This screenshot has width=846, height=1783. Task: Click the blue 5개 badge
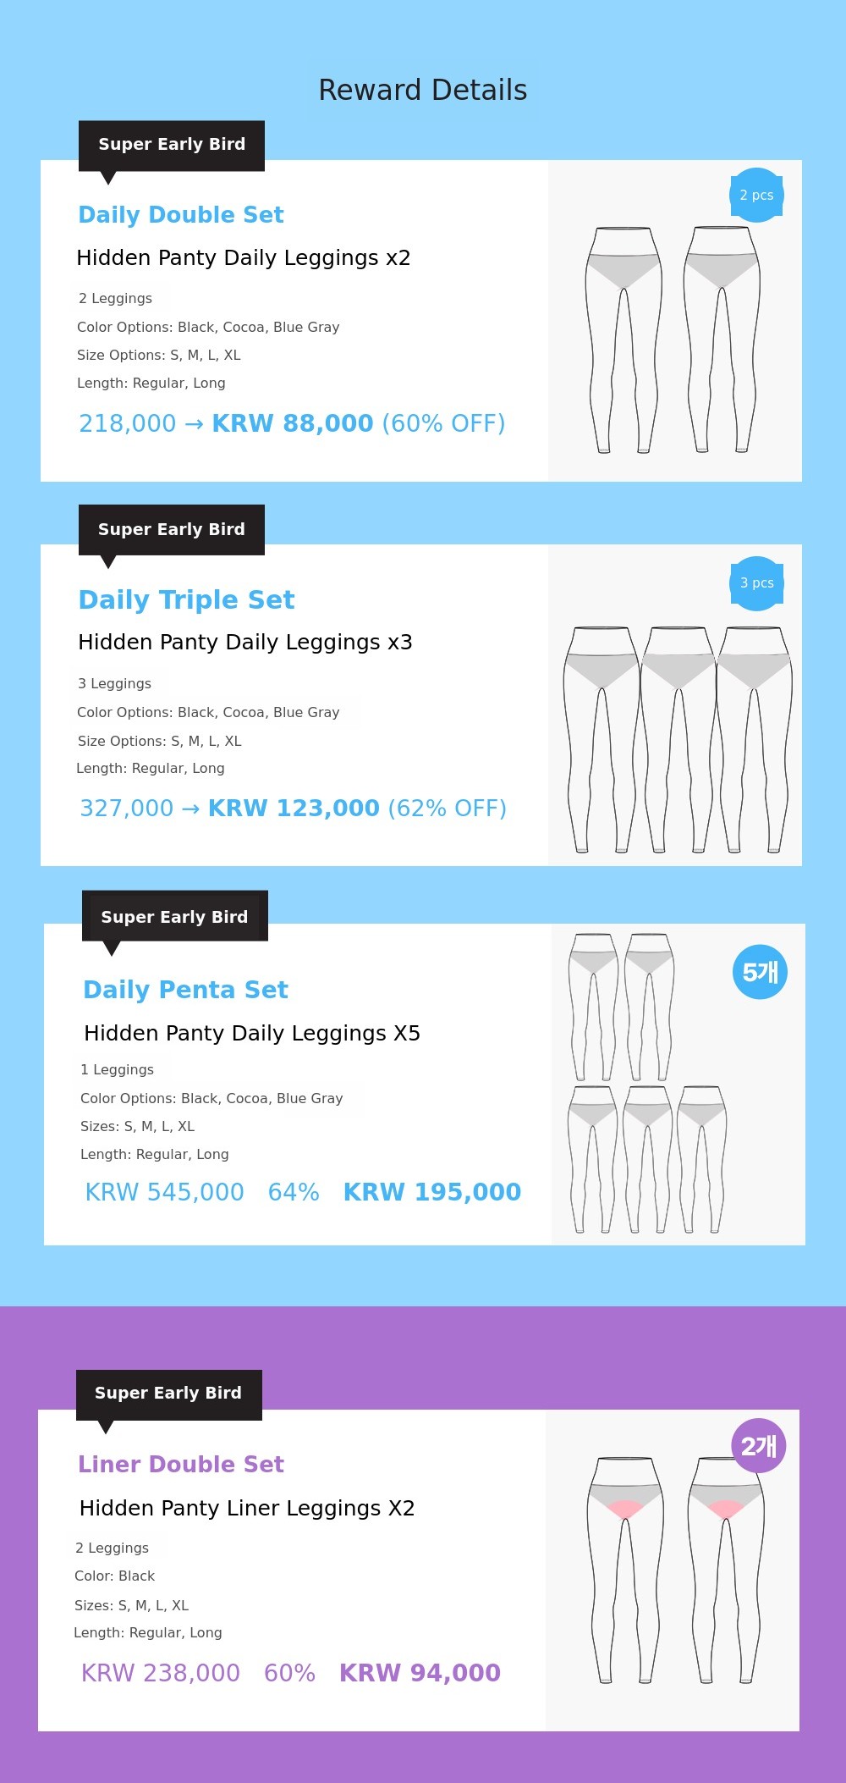(760, 972)
